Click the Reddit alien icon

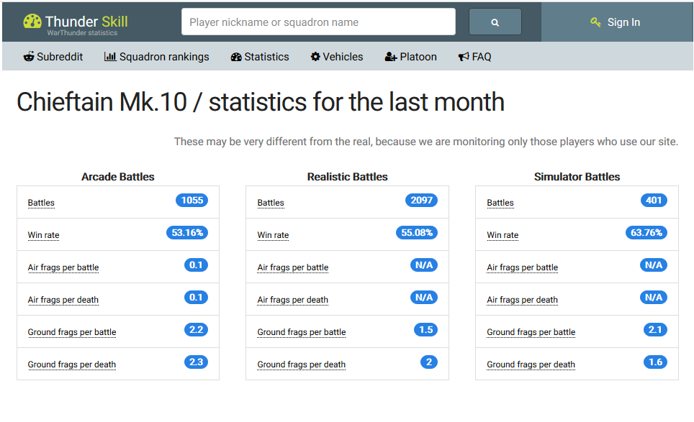(x=29, y=57)
